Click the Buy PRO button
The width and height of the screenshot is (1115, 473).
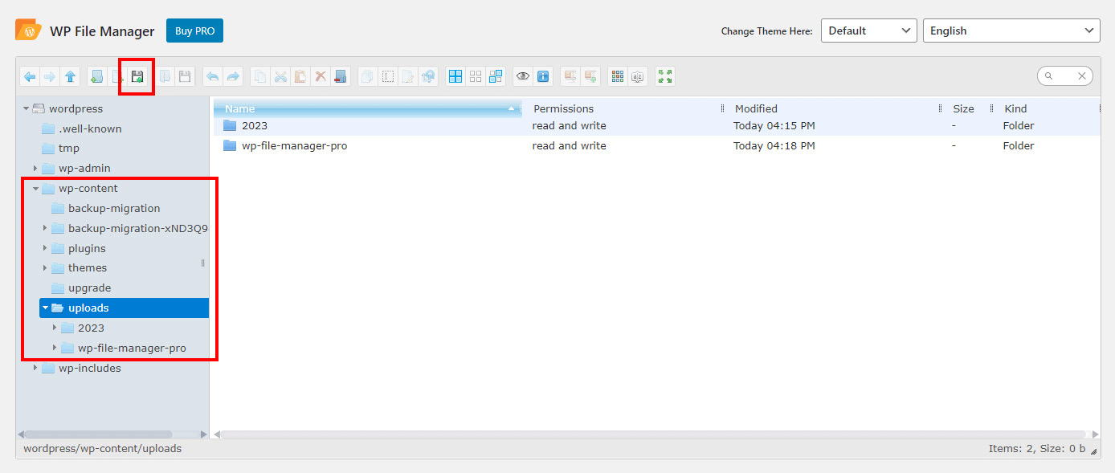pos(194,30)
